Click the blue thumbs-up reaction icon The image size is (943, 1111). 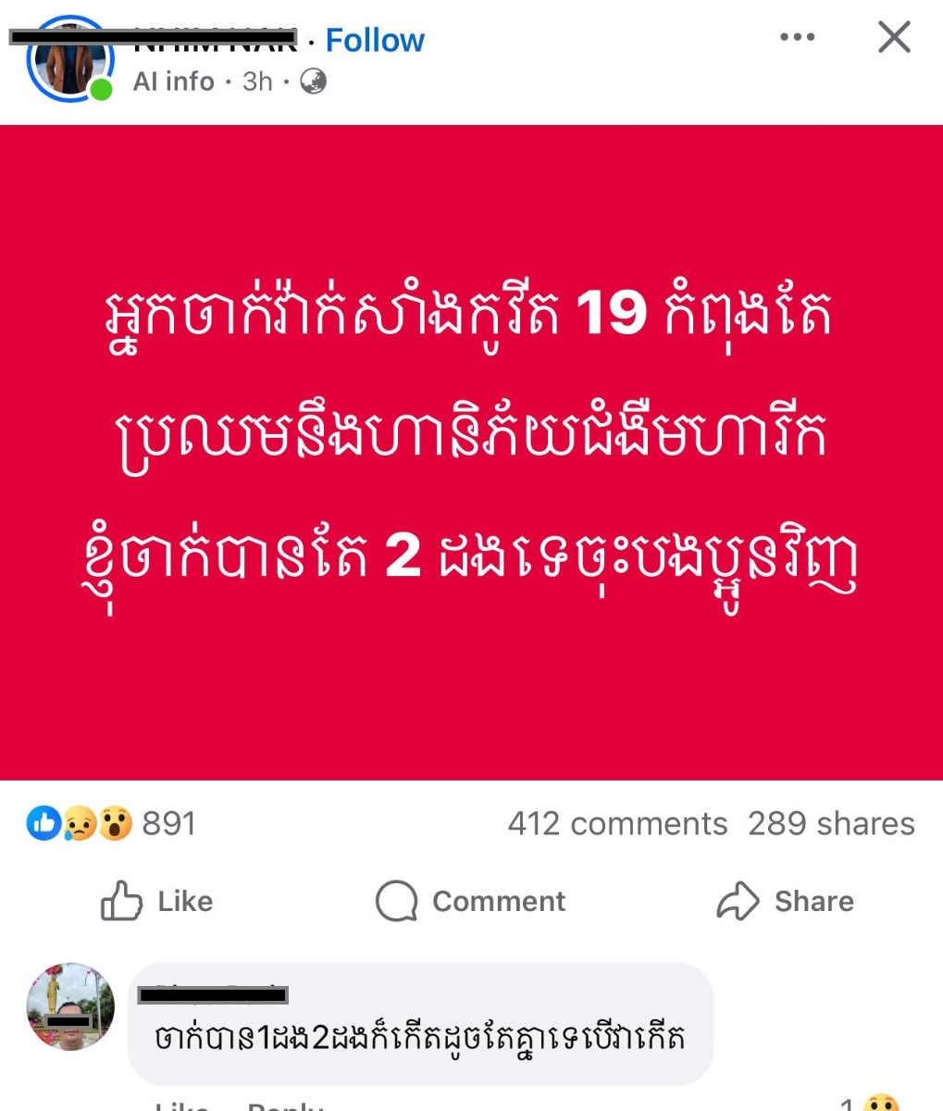click(43, 823)
